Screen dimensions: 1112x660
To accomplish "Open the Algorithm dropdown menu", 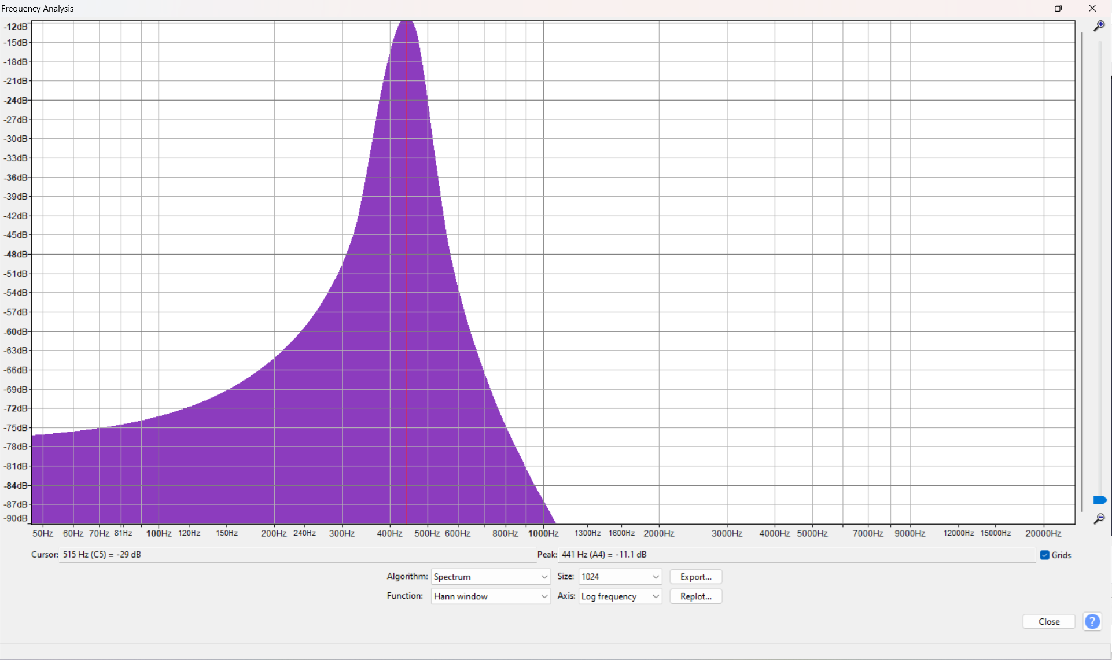I will [489, 576].
